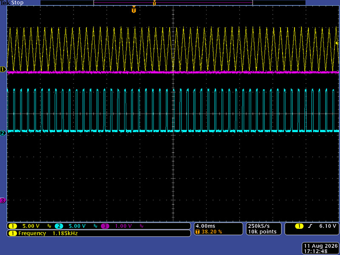Select the channel 3 ground reference marker
The height and width of the screenshot is (255, 340).
click(x=3, y=200)
